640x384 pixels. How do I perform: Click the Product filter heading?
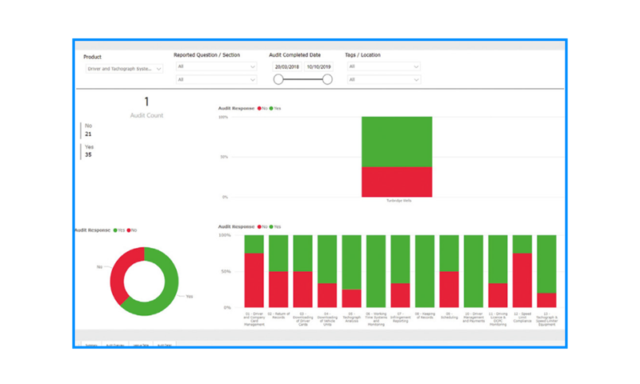point(92,57)
